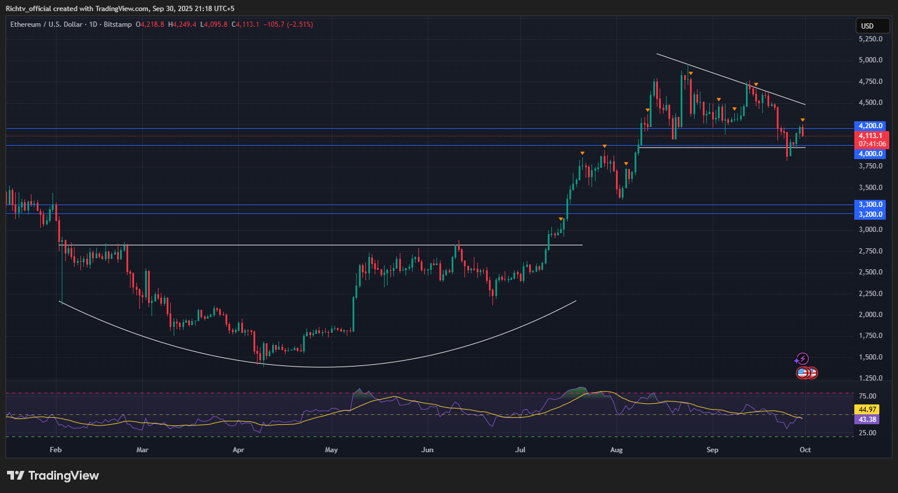Click the Sep label on time axis
The image size is (898, 493).
click(x=712, y=450)
